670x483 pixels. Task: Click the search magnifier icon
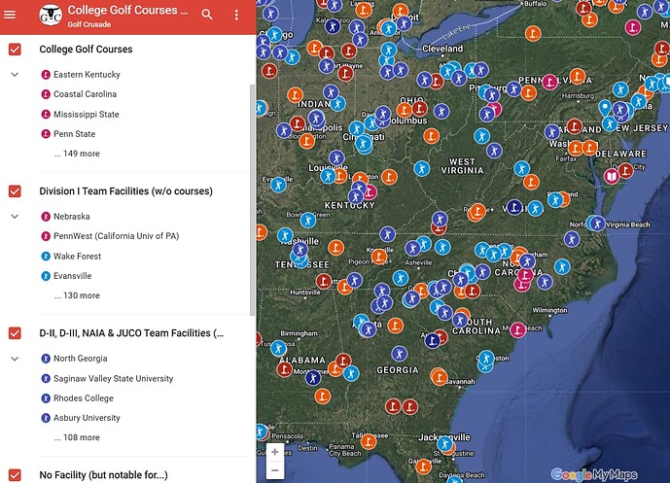207,15
